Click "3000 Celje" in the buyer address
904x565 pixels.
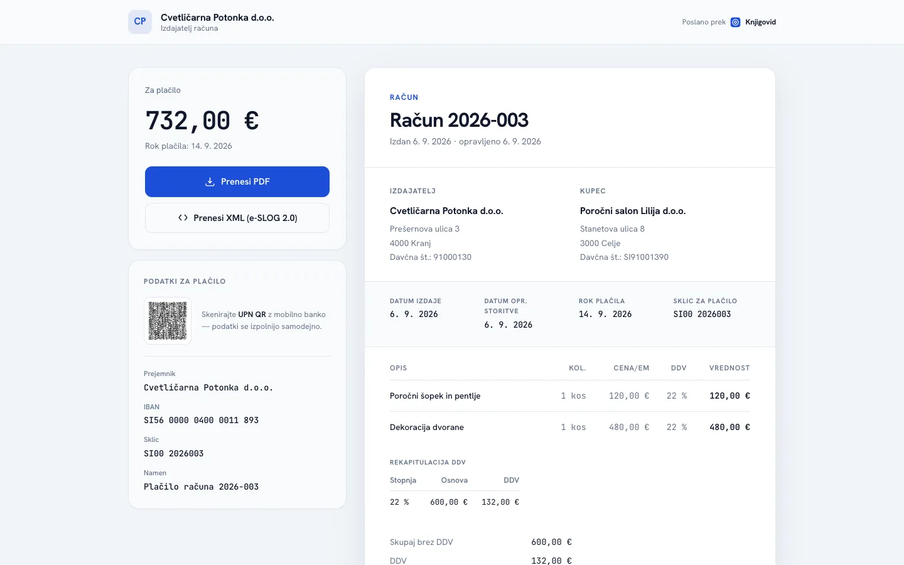click(600, 244)
